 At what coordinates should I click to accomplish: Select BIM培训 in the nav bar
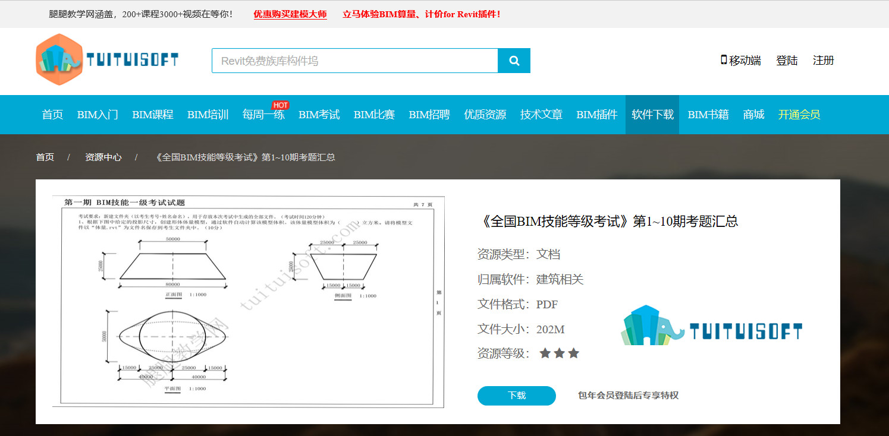208,115
